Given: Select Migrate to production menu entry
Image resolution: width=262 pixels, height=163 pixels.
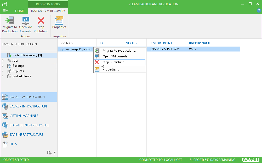Looking at the screenshot, I should 119,50.
